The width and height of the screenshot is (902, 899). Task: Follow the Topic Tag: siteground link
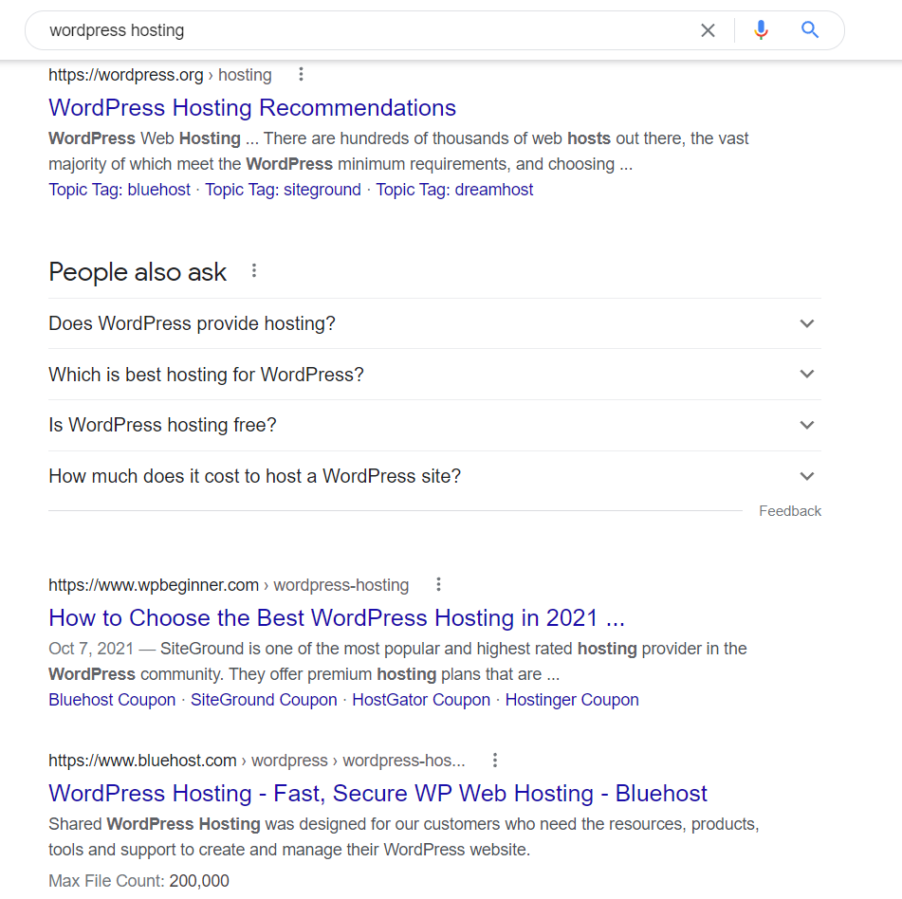(283, 190)
